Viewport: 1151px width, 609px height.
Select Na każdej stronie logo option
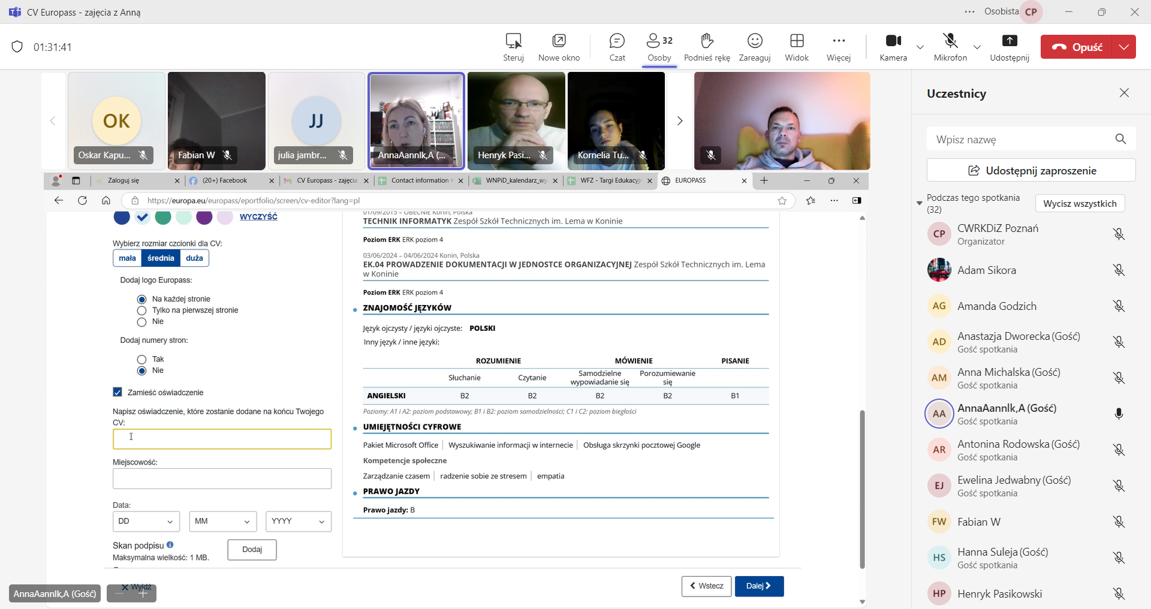tap(141, 299)
